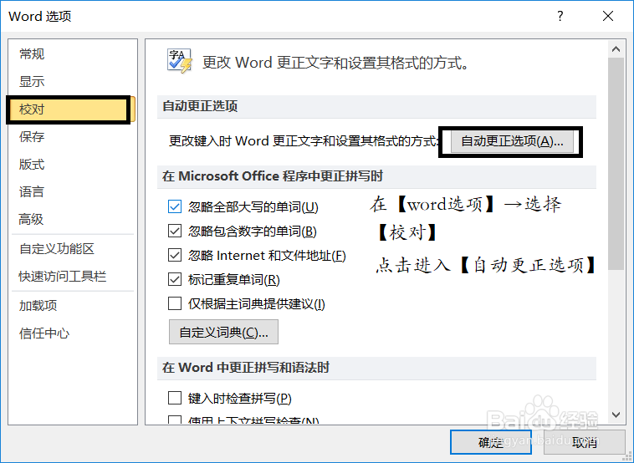Open 自定义功能区 settings
The height and width of the screenshot is (463, 634).
pos(57,248)
